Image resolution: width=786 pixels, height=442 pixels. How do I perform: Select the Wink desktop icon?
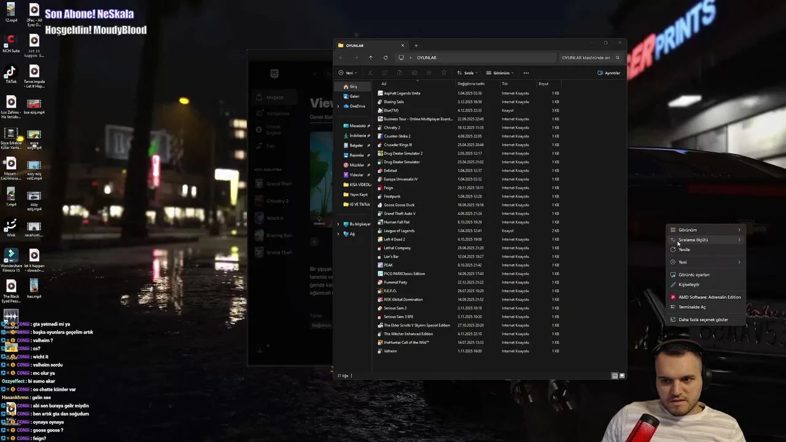coord(11,228)
